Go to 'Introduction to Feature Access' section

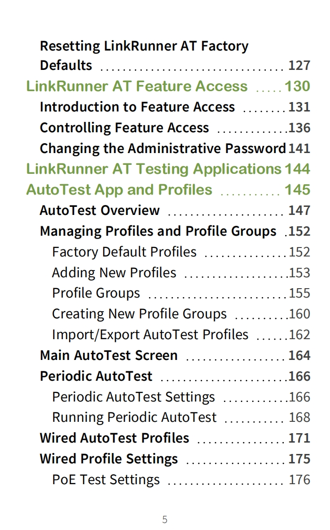[137, 107]
